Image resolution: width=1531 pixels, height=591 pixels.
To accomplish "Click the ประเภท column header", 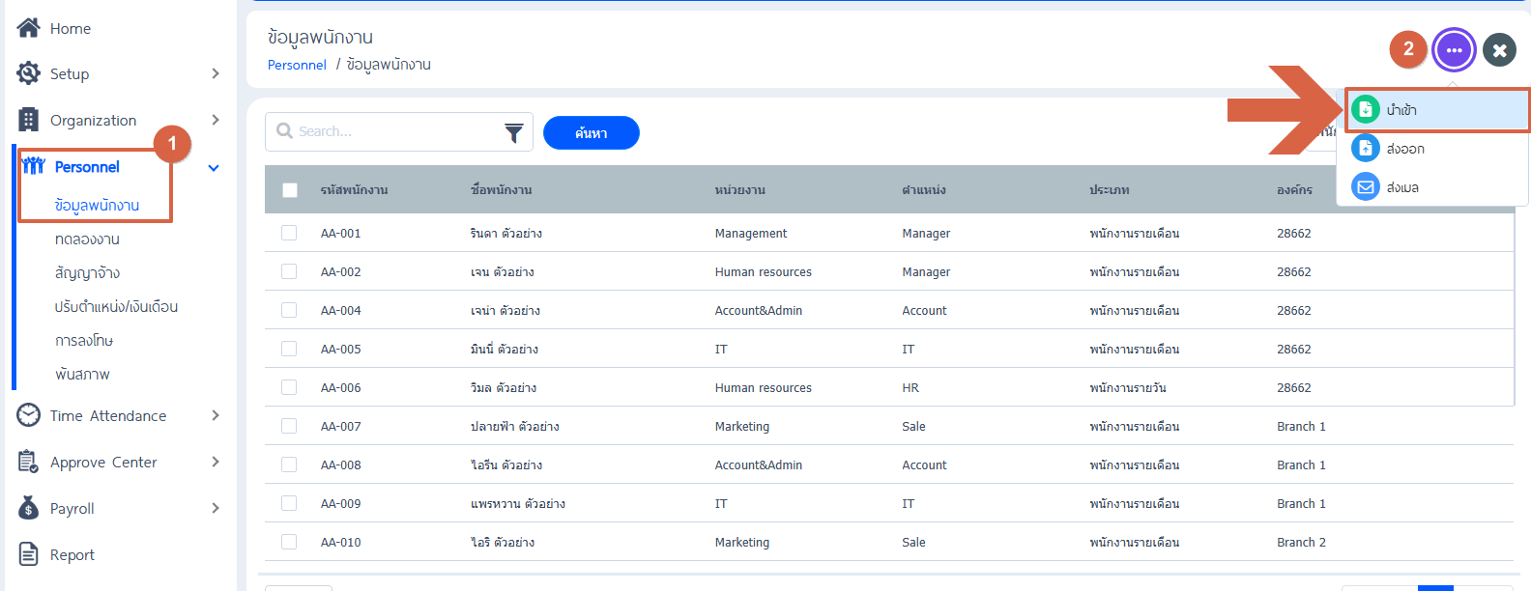I will click(1110, 190).
